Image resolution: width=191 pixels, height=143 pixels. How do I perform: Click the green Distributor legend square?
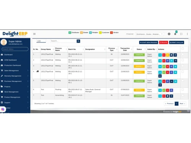70,32
